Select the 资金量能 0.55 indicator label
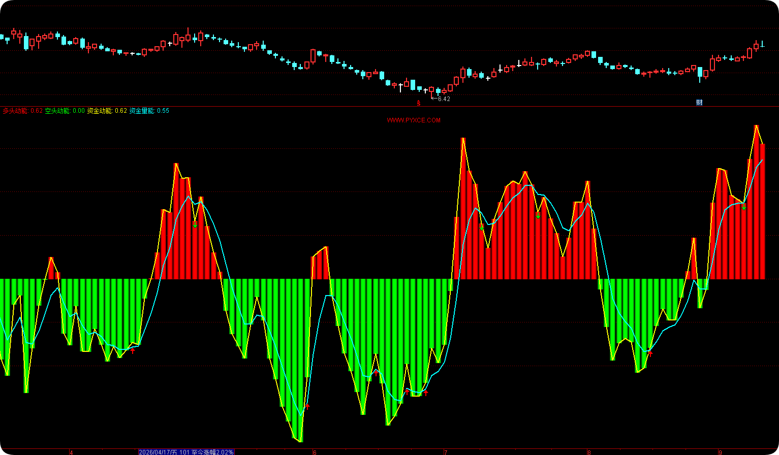The image size is (779, 455). (x=149, y=111)
